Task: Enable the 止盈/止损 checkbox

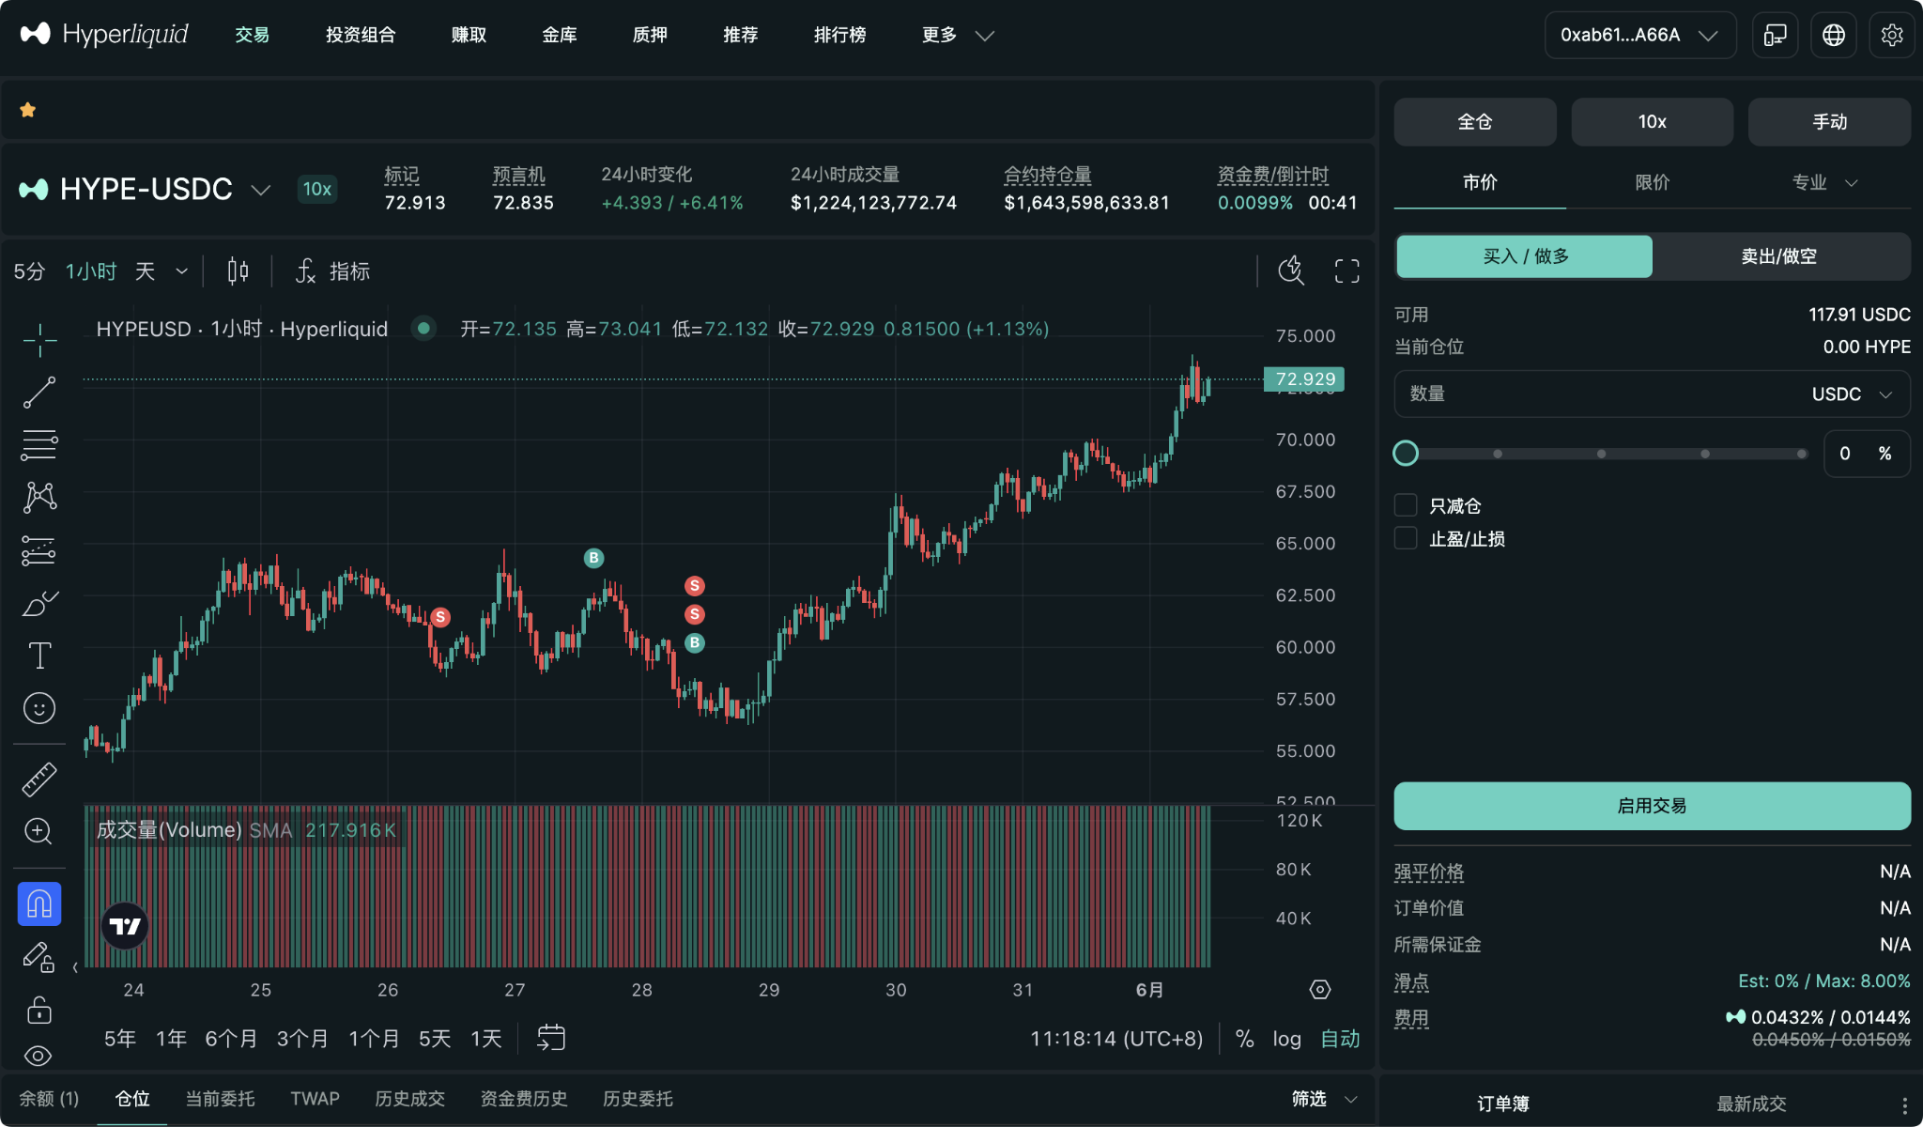Action: (1406, 538)
